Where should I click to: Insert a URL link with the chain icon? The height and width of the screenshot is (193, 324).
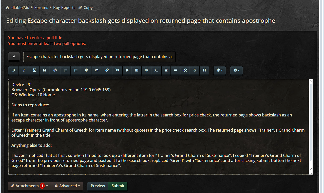click(x=107, y=70)
